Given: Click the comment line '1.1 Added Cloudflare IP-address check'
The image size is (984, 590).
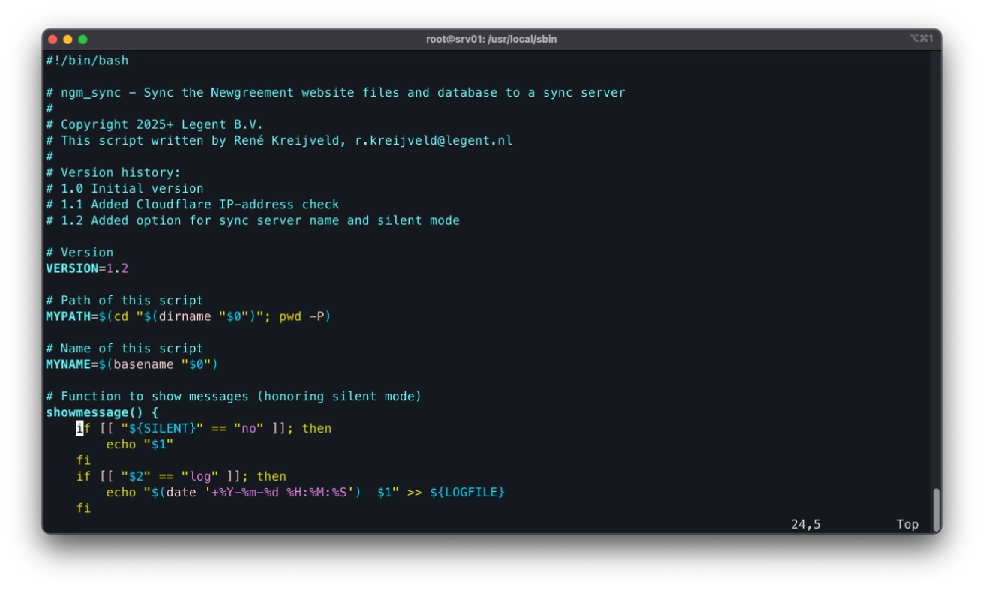Looking at the screenshot, I should point(193,205).
